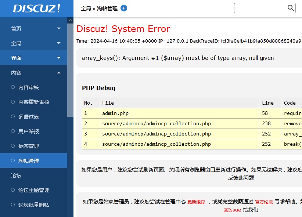Click the 交Issue link
The image size is (302, 217).
tap(232, 210)
